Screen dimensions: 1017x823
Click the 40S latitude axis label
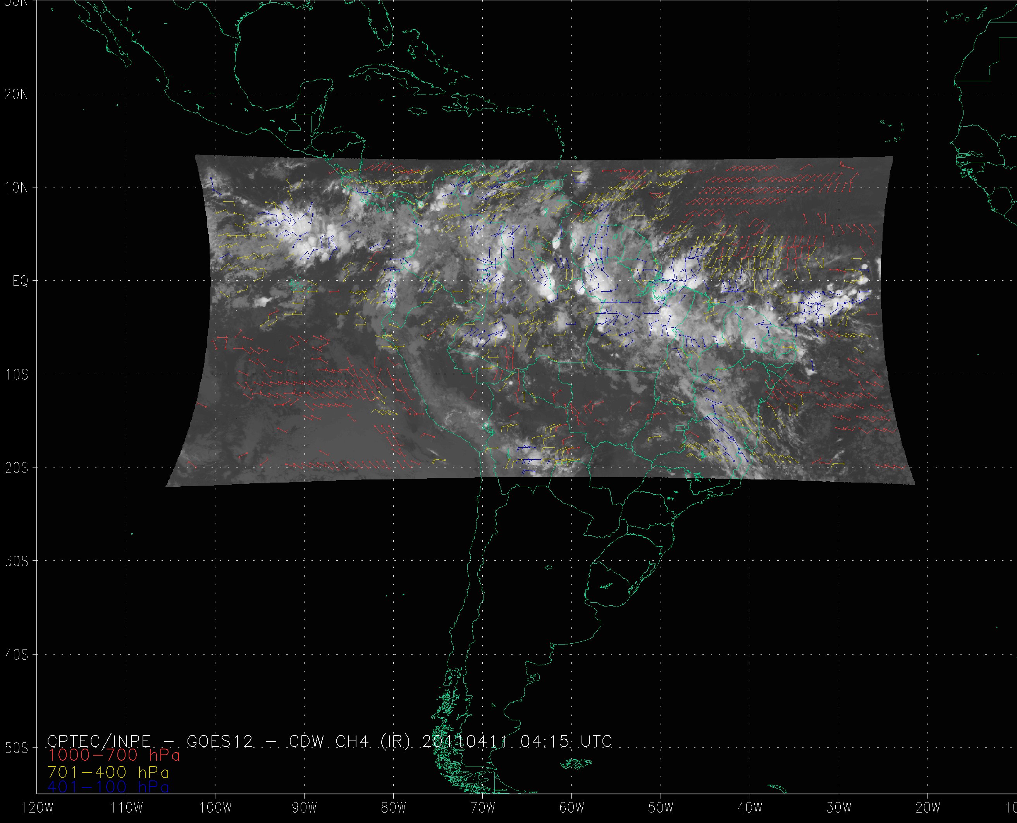[x=17, y=655]
